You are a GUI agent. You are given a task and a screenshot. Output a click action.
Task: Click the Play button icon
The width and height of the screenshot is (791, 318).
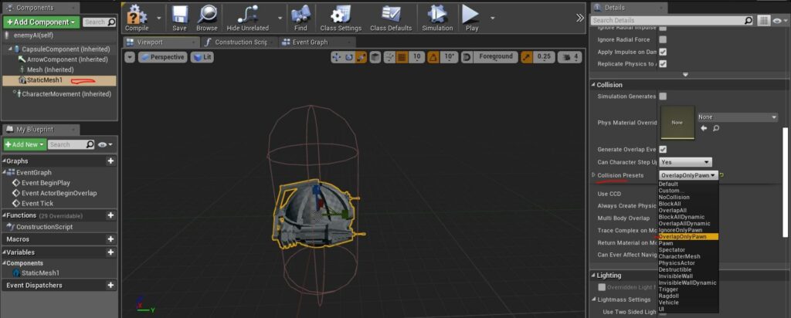[471, 15]
